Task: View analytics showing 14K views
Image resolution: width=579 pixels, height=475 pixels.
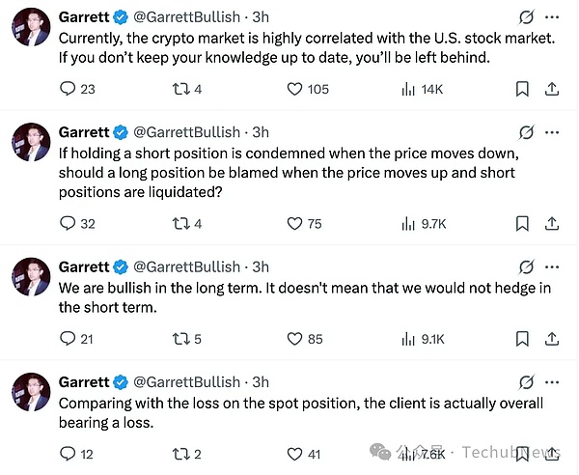Action: point(408,89)
